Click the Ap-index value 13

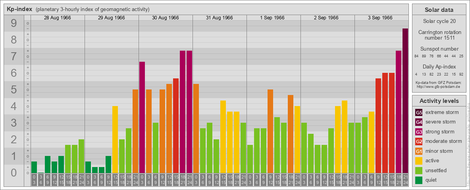[x=424, y=74]
